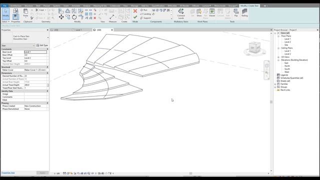
Task: Collapse the Phasing properties section
Action: (x=47, y=103)
